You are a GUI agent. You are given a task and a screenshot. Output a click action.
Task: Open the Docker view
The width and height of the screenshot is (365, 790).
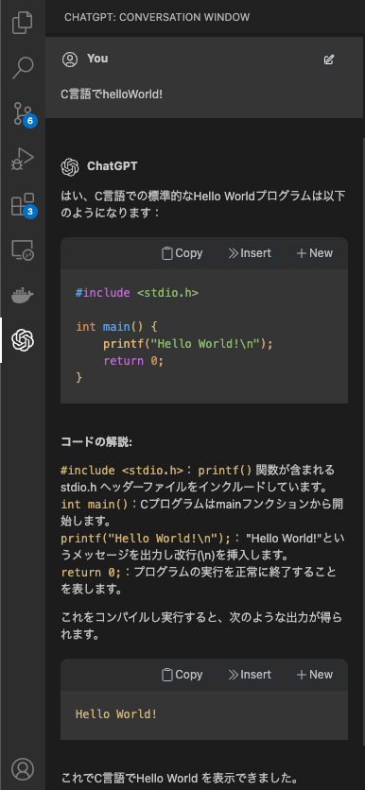coord(22,295)
